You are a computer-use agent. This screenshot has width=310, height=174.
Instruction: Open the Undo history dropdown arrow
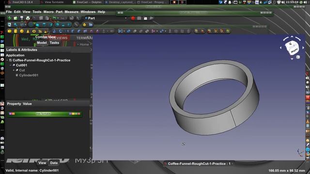[58, 18]
